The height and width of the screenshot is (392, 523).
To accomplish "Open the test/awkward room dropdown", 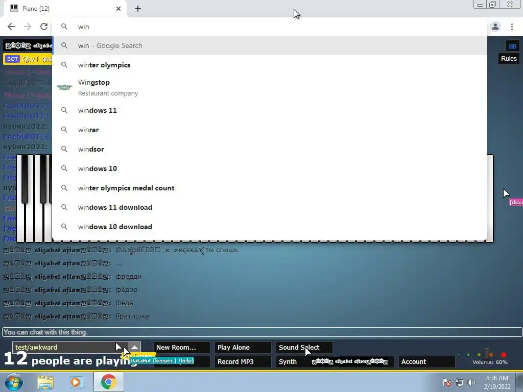I will coord(70,347).
